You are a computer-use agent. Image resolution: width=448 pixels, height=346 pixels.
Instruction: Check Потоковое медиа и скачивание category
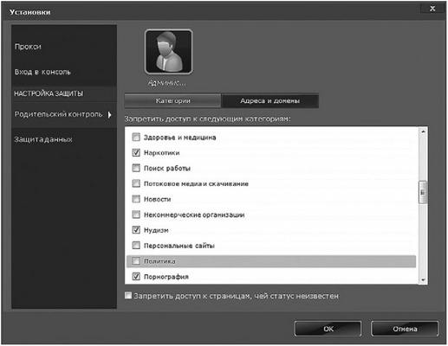pyautogui.click(x=136, y=183)
